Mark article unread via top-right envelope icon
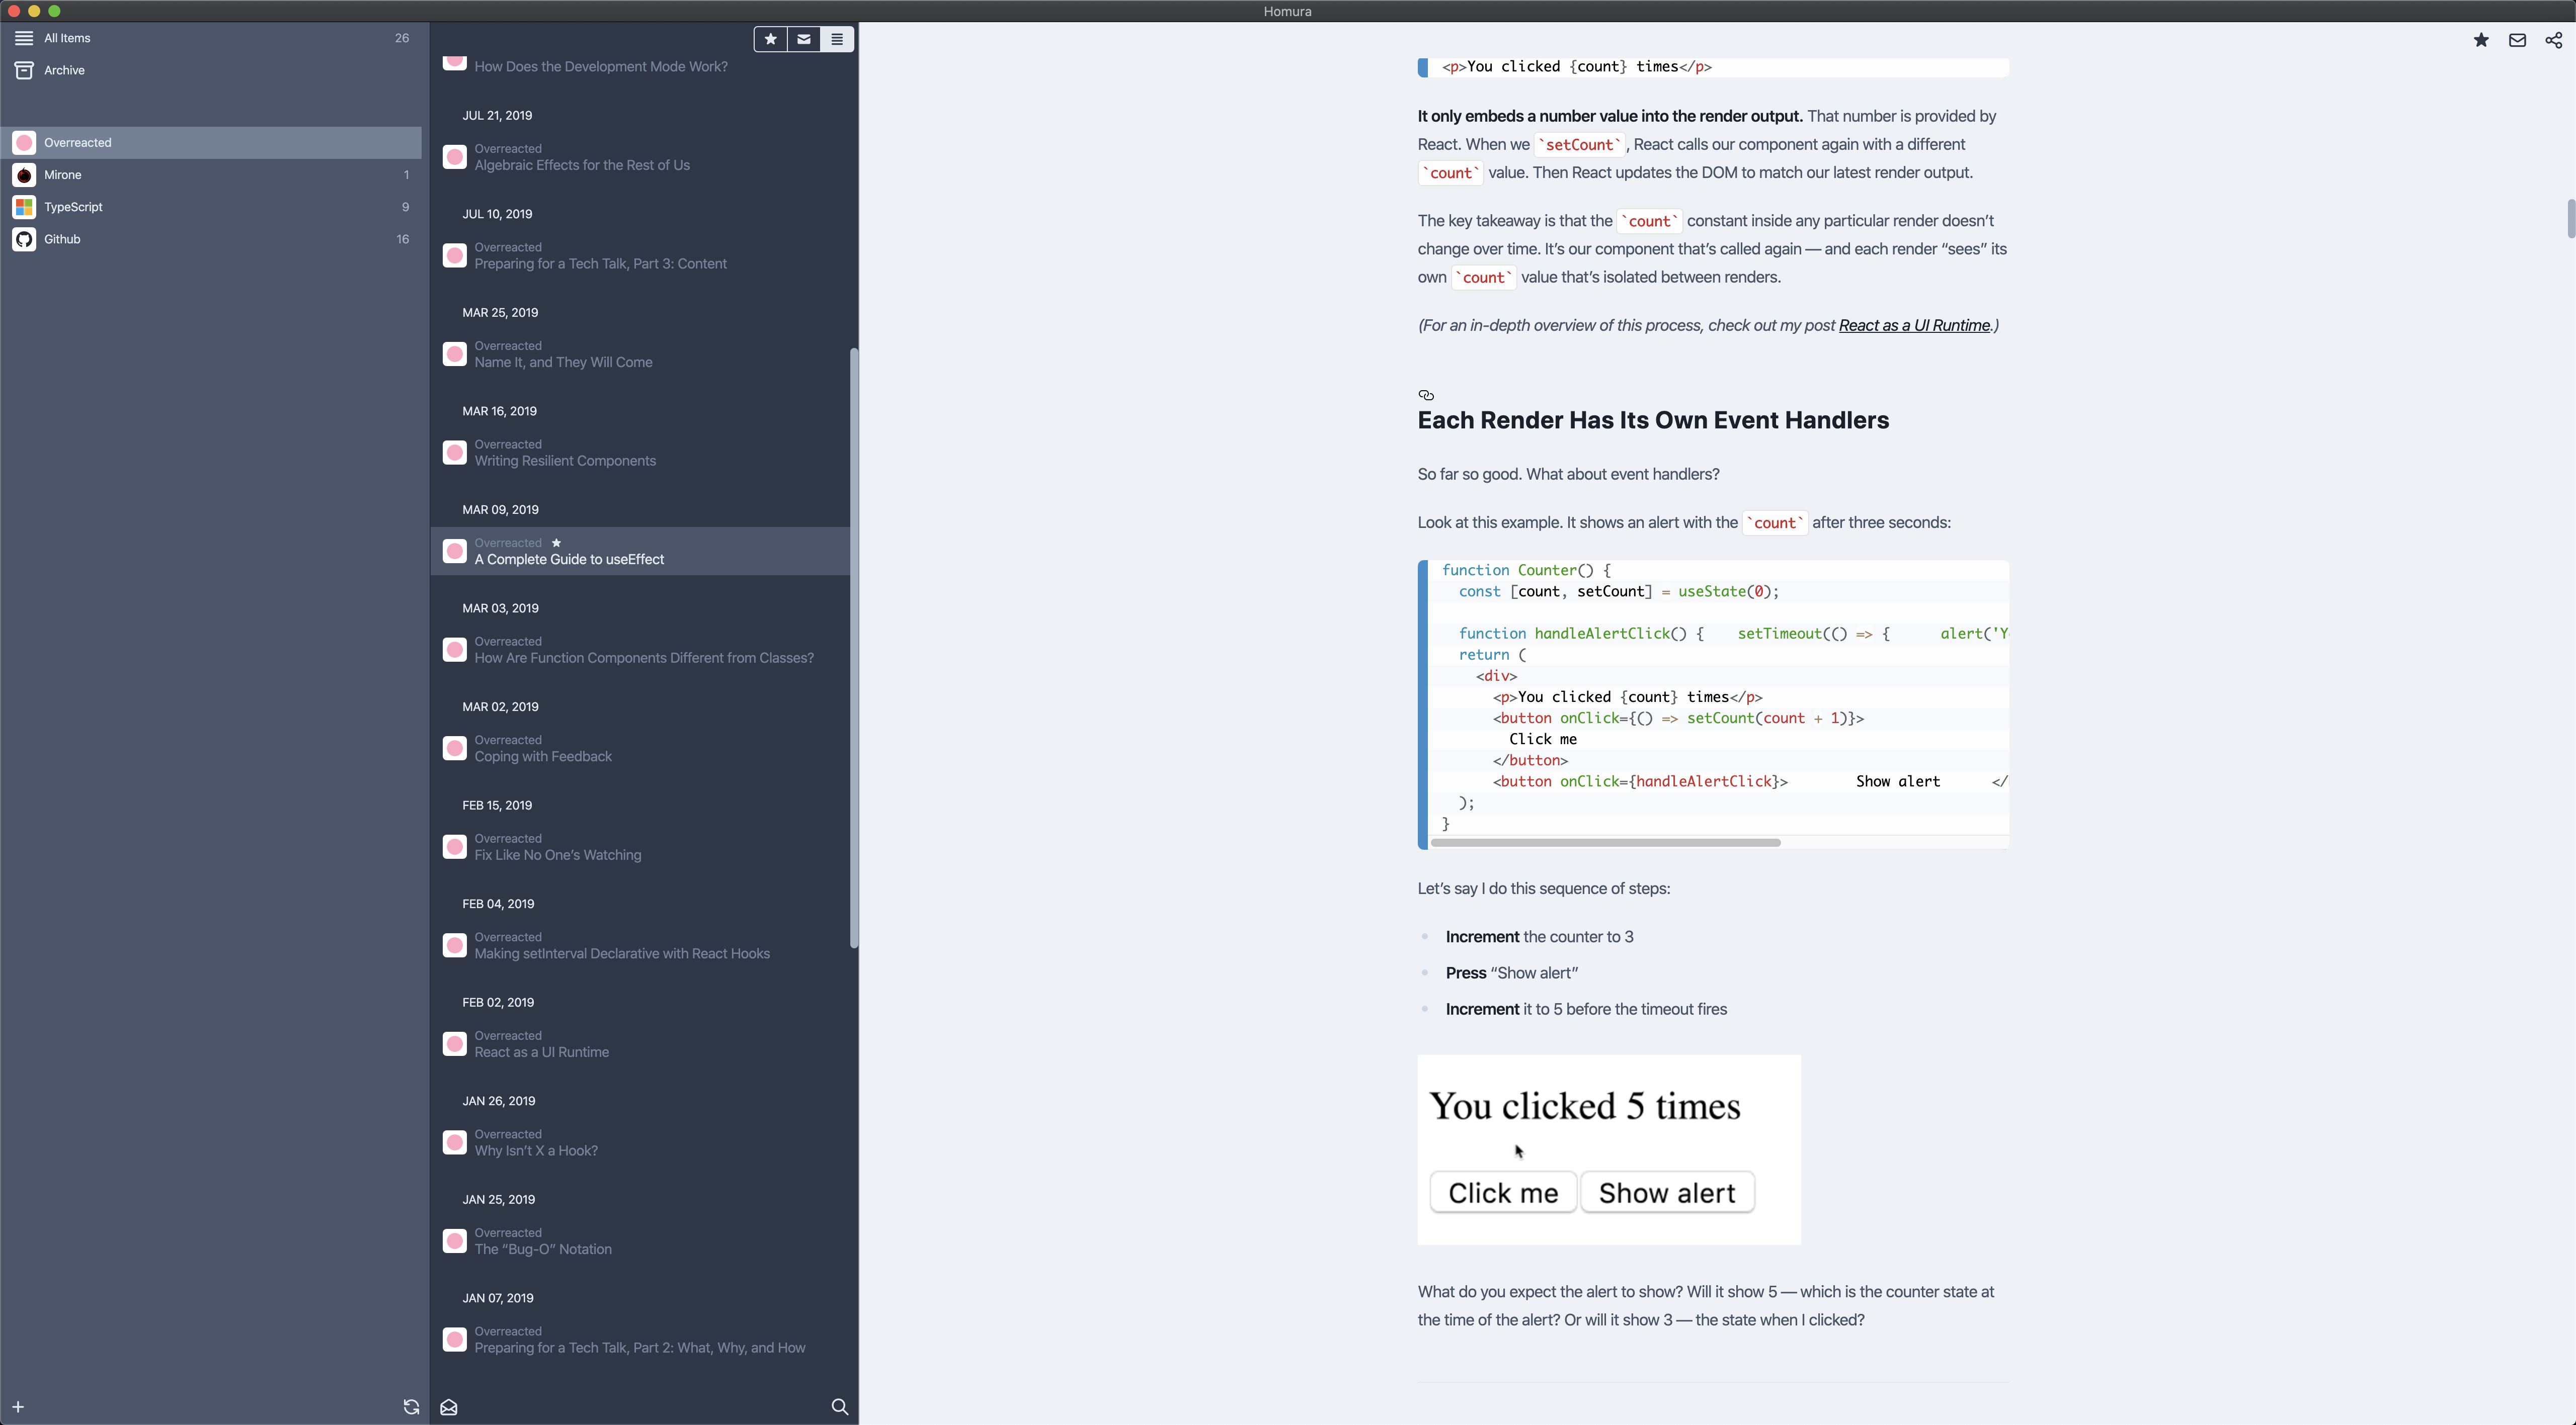This screenshot has height=1425, width=2576. pyautogui.click(x=2517, y=40)
